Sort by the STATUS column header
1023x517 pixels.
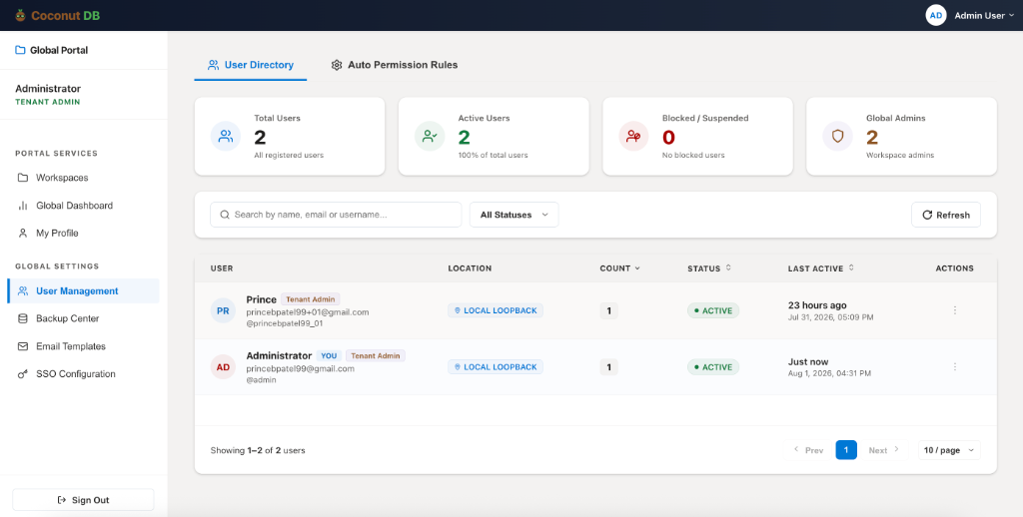pyautogui.click(x=709, y=267)
